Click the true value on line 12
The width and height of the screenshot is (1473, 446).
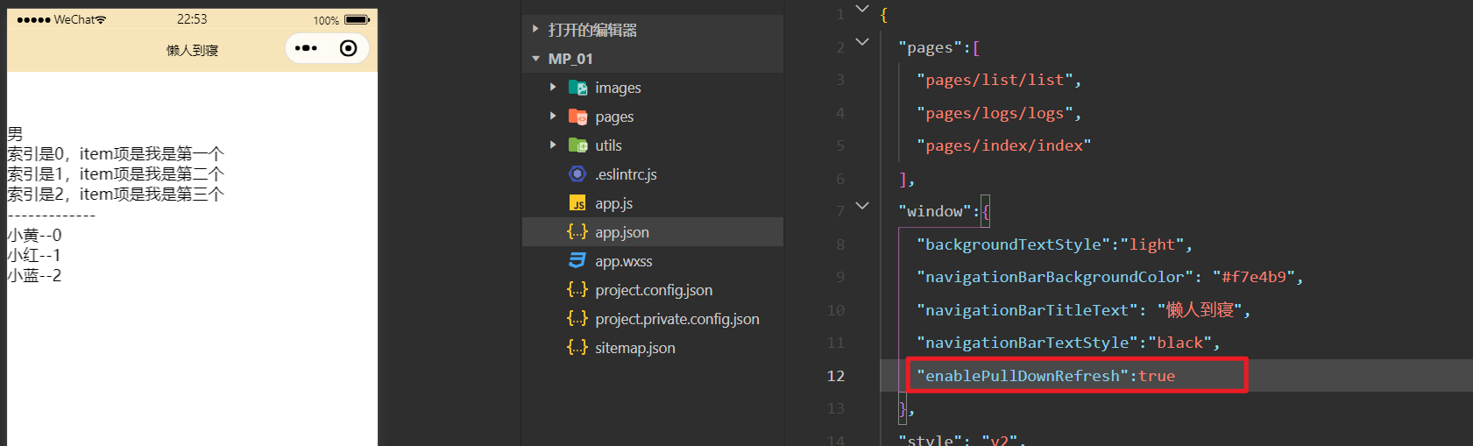[1157, 376]
